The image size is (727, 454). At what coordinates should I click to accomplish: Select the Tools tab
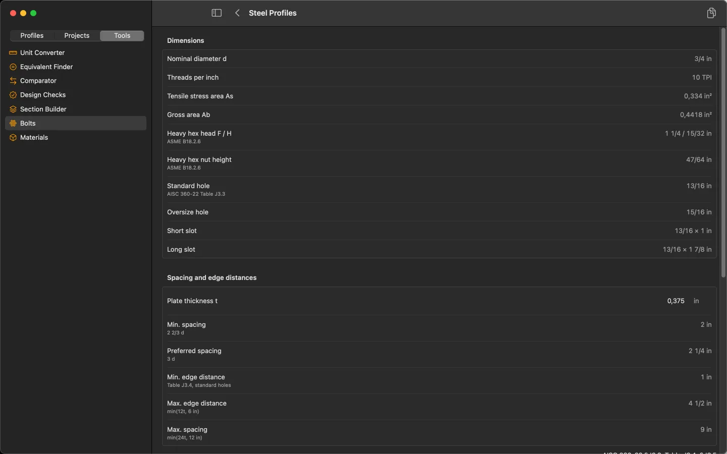[122, 36]
